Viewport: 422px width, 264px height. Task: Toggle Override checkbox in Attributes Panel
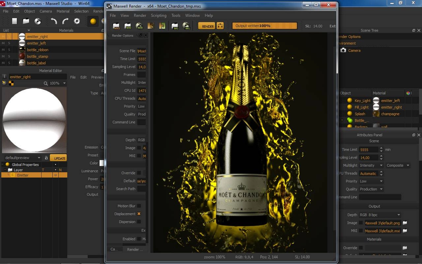(361, 248)
